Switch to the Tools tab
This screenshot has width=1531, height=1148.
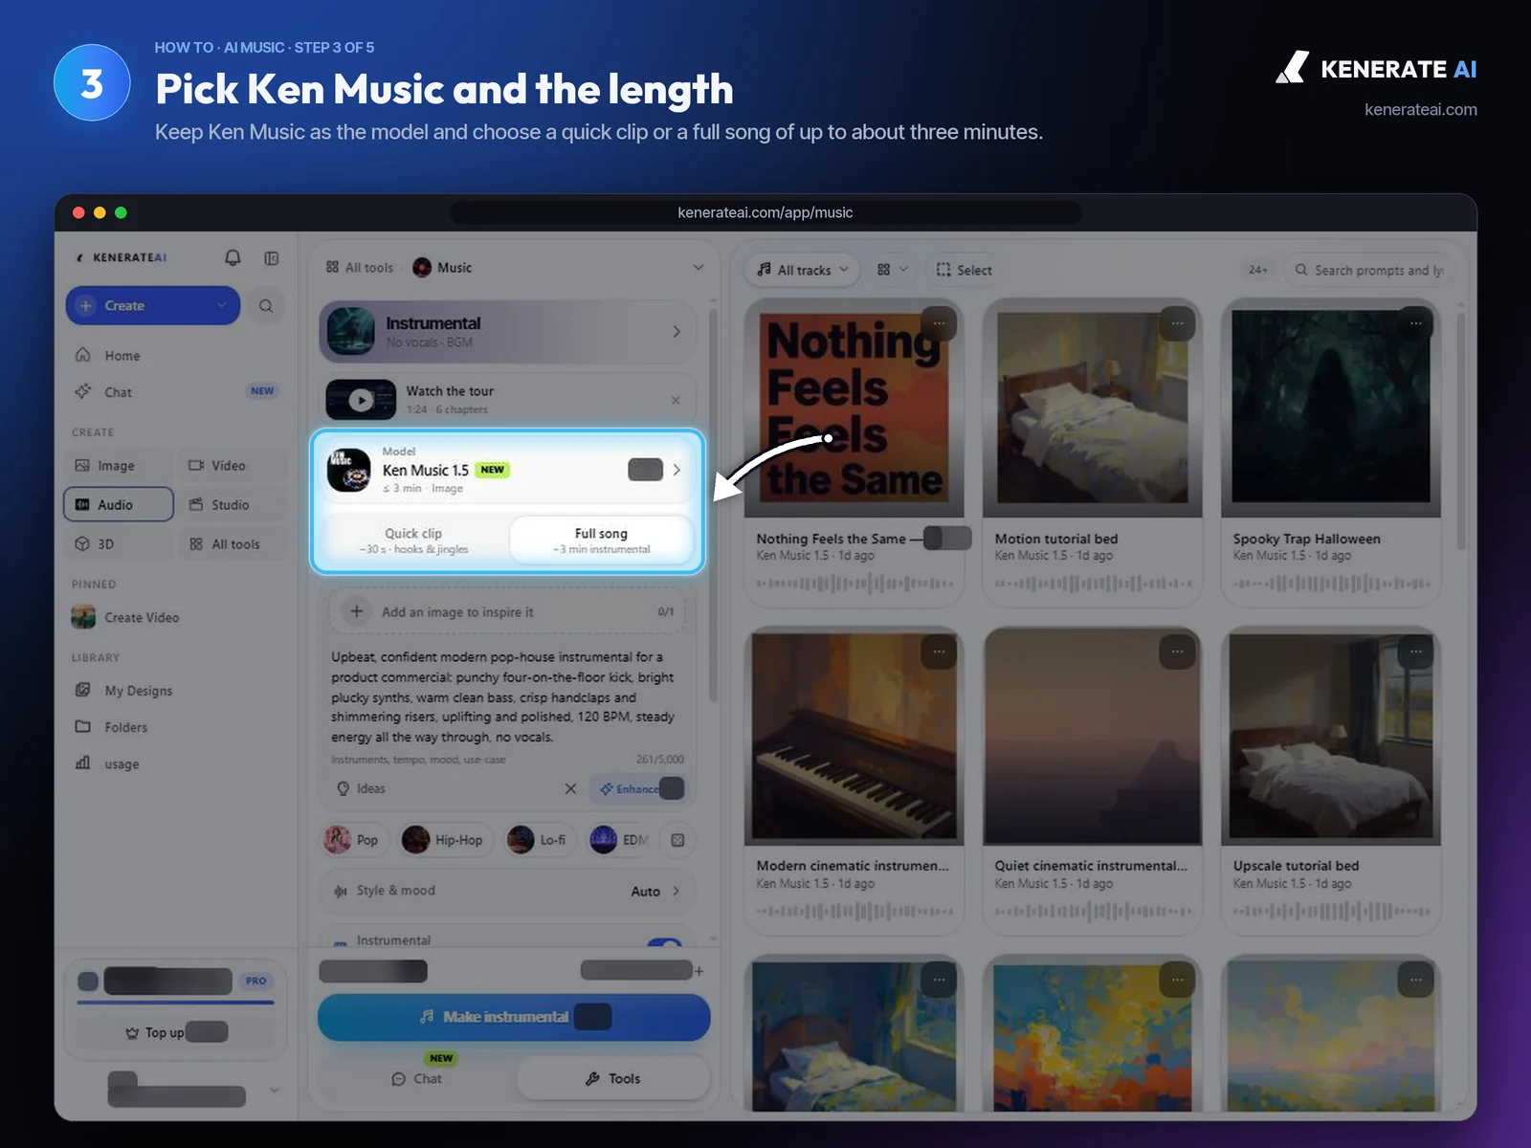612,1078
